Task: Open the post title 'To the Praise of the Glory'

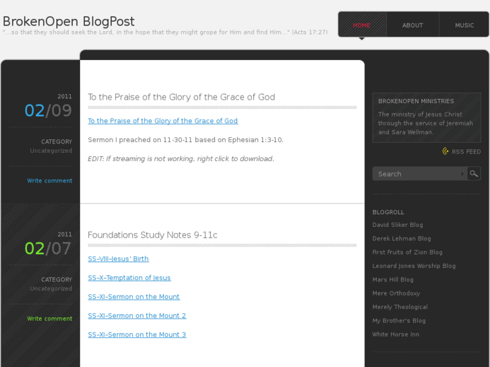Action: 181,97
